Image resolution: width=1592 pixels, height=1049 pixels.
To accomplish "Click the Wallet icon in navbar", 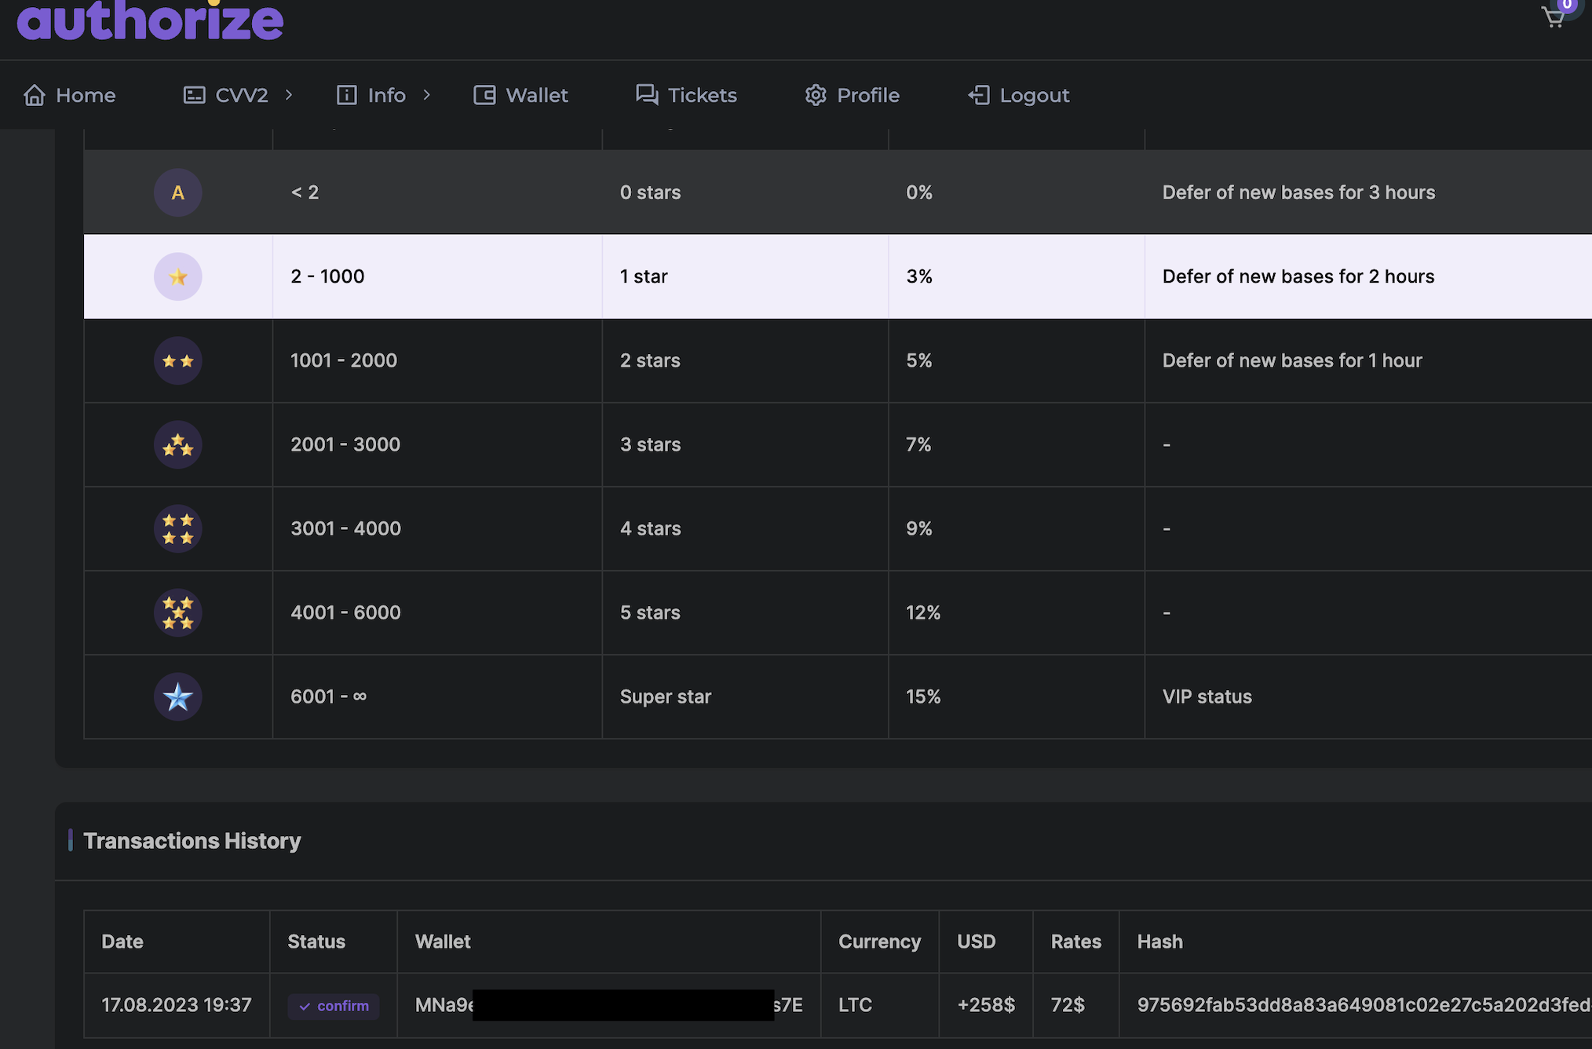I will [484, 95].
